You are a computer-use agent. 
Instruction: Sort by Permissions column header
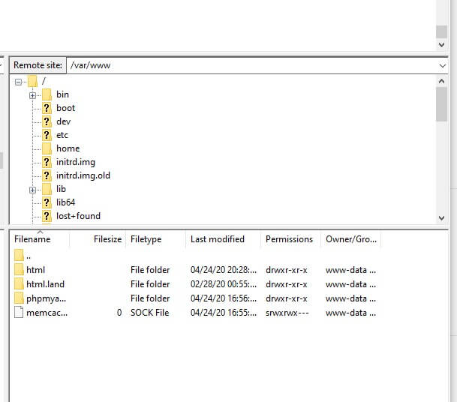(x=290, y=239)
